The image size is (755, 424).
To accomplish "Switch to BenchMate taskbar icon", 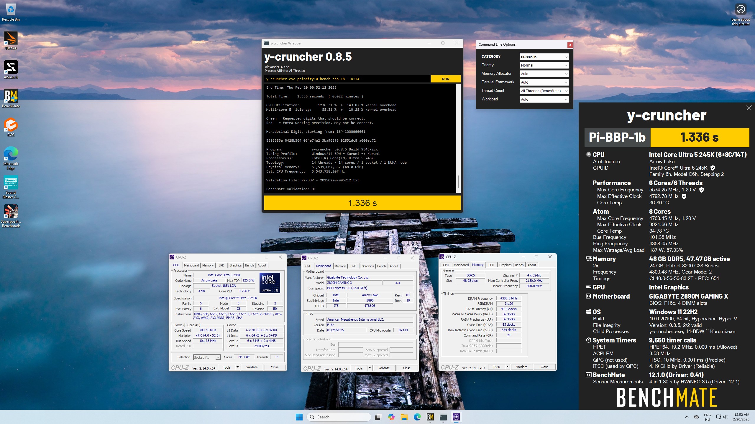I will pos(430,417).
